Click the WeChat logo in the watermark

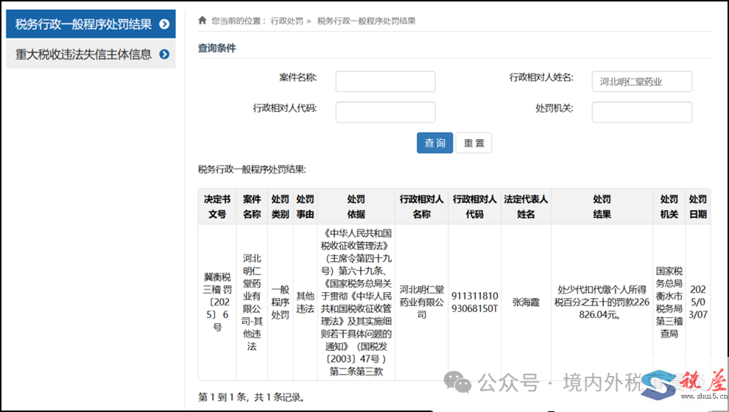pyautogui.click(x=462, y=383)
